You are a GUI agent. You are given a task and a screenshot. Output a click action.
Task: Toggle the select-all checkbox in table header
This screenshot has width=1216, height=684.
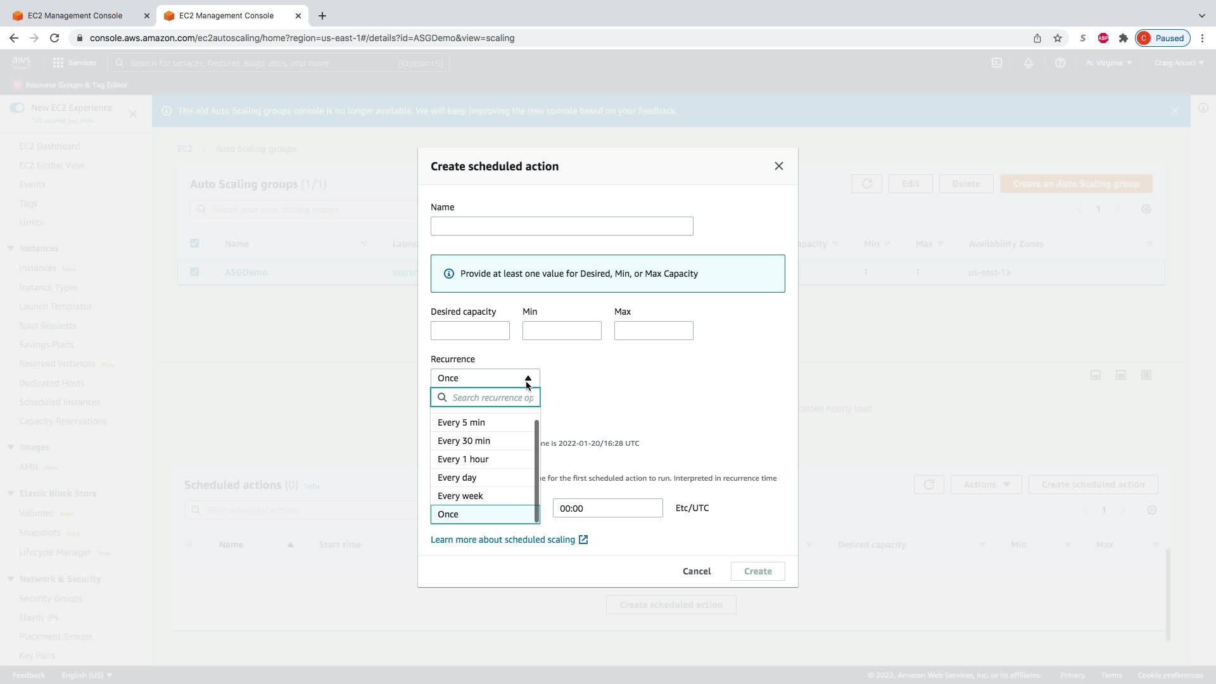[194, 243]
